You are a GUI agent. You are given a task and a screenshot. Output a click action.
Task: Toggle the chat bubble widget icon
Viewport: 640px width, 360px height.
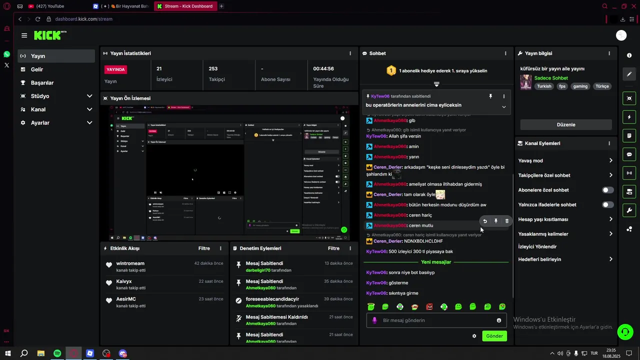pyautogui.click(x=629, y=154)
